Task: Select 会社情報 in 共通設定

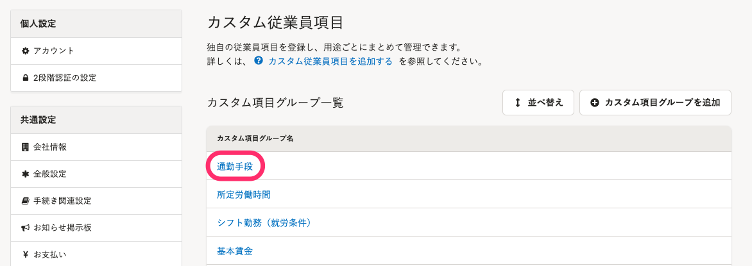Action: click(x=96, y=147)
